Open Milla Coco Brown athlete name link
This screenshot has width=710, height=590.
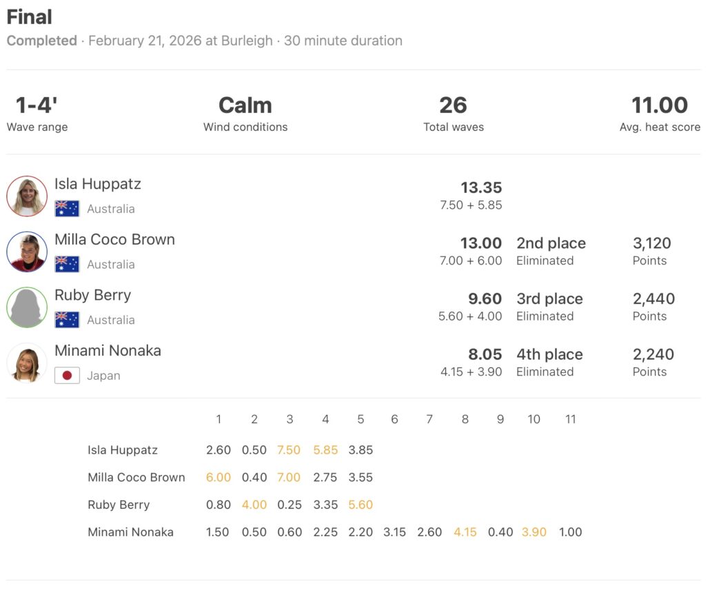[x=114, y=240]
